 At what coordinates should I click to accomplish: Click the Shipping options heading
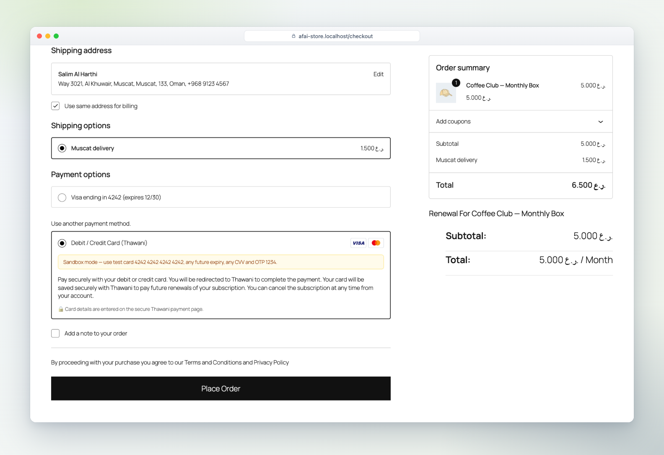coord(81,126)
